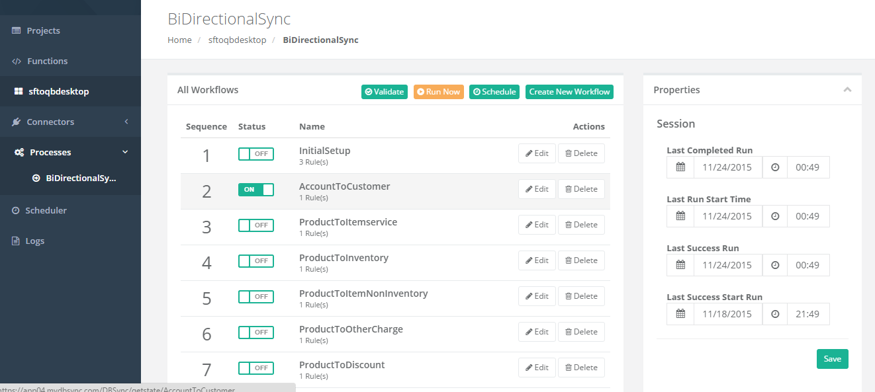
Task: Click Create New Workflow button
Action: pos(569,92)
